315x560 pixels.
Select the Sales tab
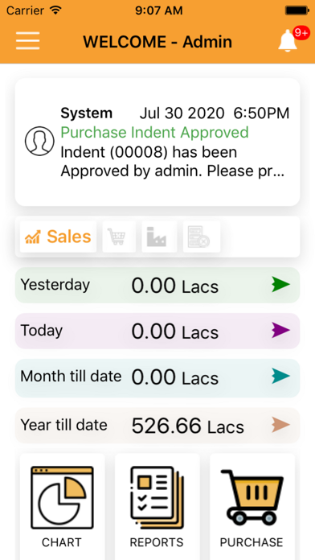pos(58,237)
